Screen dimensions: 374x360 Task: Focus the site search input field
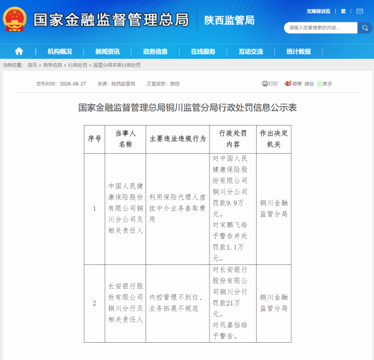(320, 28)
